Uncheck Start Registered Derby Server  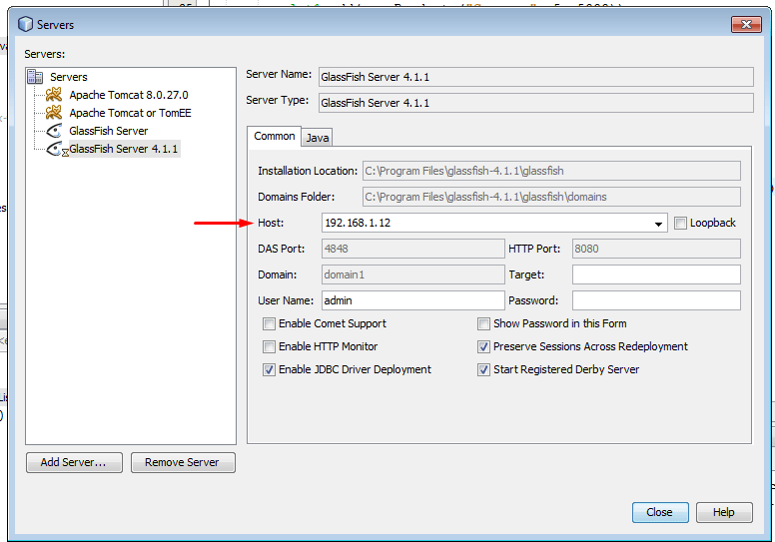coord(483,369)
